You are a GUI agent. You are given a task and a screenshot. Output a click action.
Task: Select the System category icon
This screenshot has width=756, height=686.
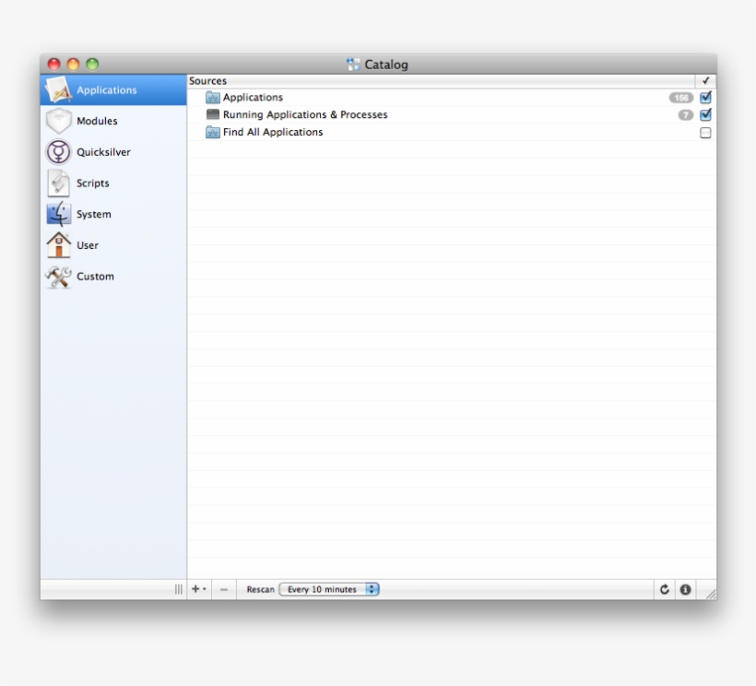click(57, 213)
